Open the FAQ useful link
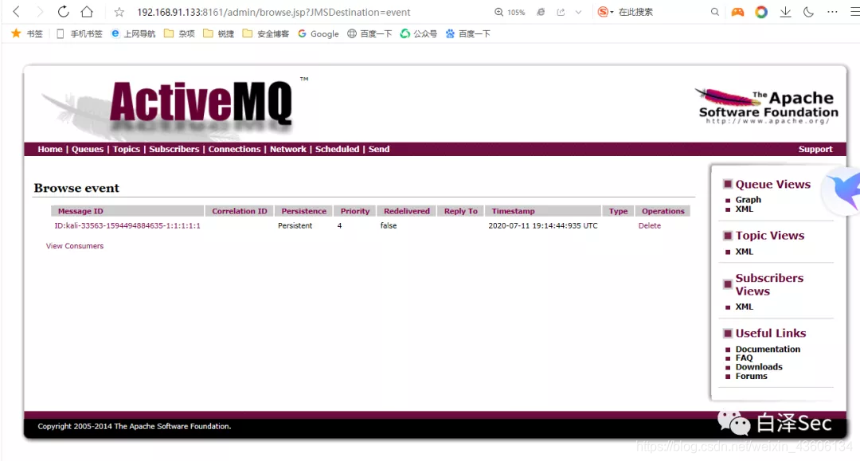The width and height of the screenshot is (860, 461). (744, 358)
